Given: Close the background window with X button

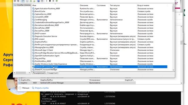Looking at the screenshot, I should (x=179, y=15).
